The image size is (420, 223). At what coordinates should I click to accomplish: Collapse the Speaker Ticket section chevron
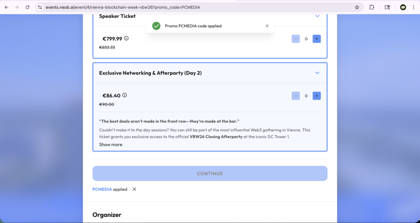317,16
